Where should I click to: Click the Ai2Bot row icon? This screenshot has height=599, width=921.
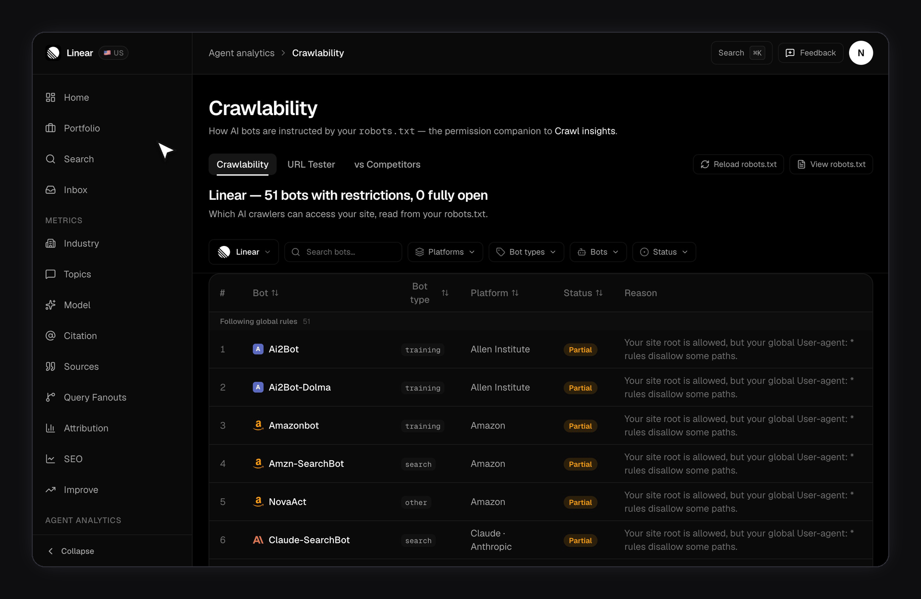(258, 349)
